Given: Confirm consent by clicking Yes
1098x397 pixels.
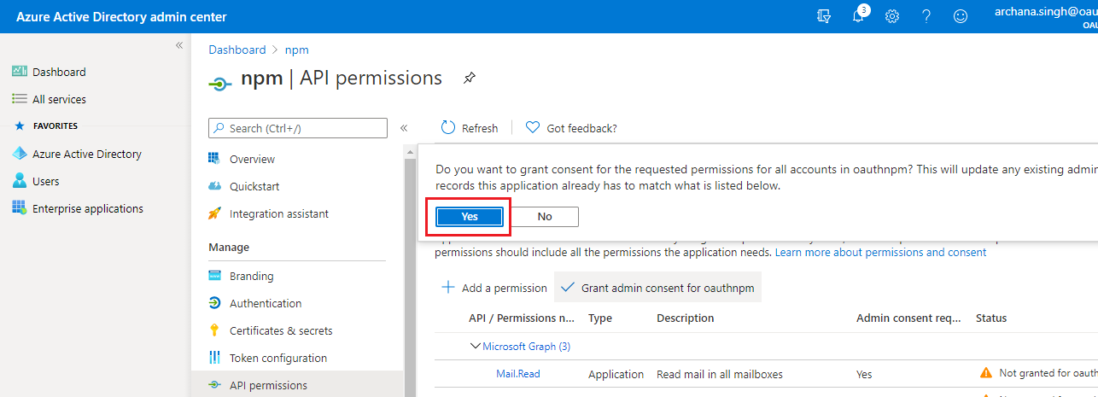Looking at the screenshot, I should [470, 217].
